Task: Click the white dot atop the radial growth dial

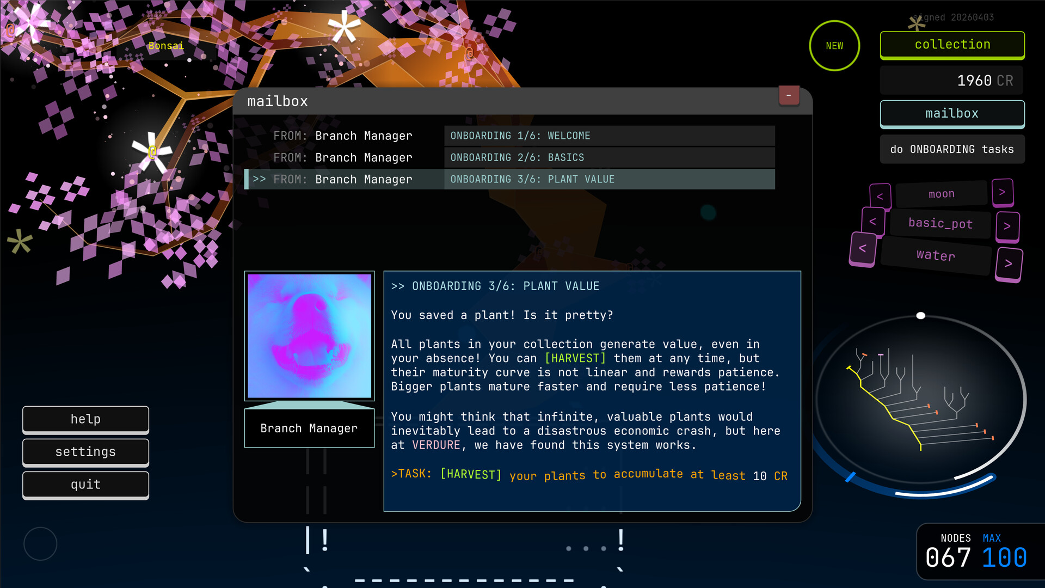Action: point(921,315)
